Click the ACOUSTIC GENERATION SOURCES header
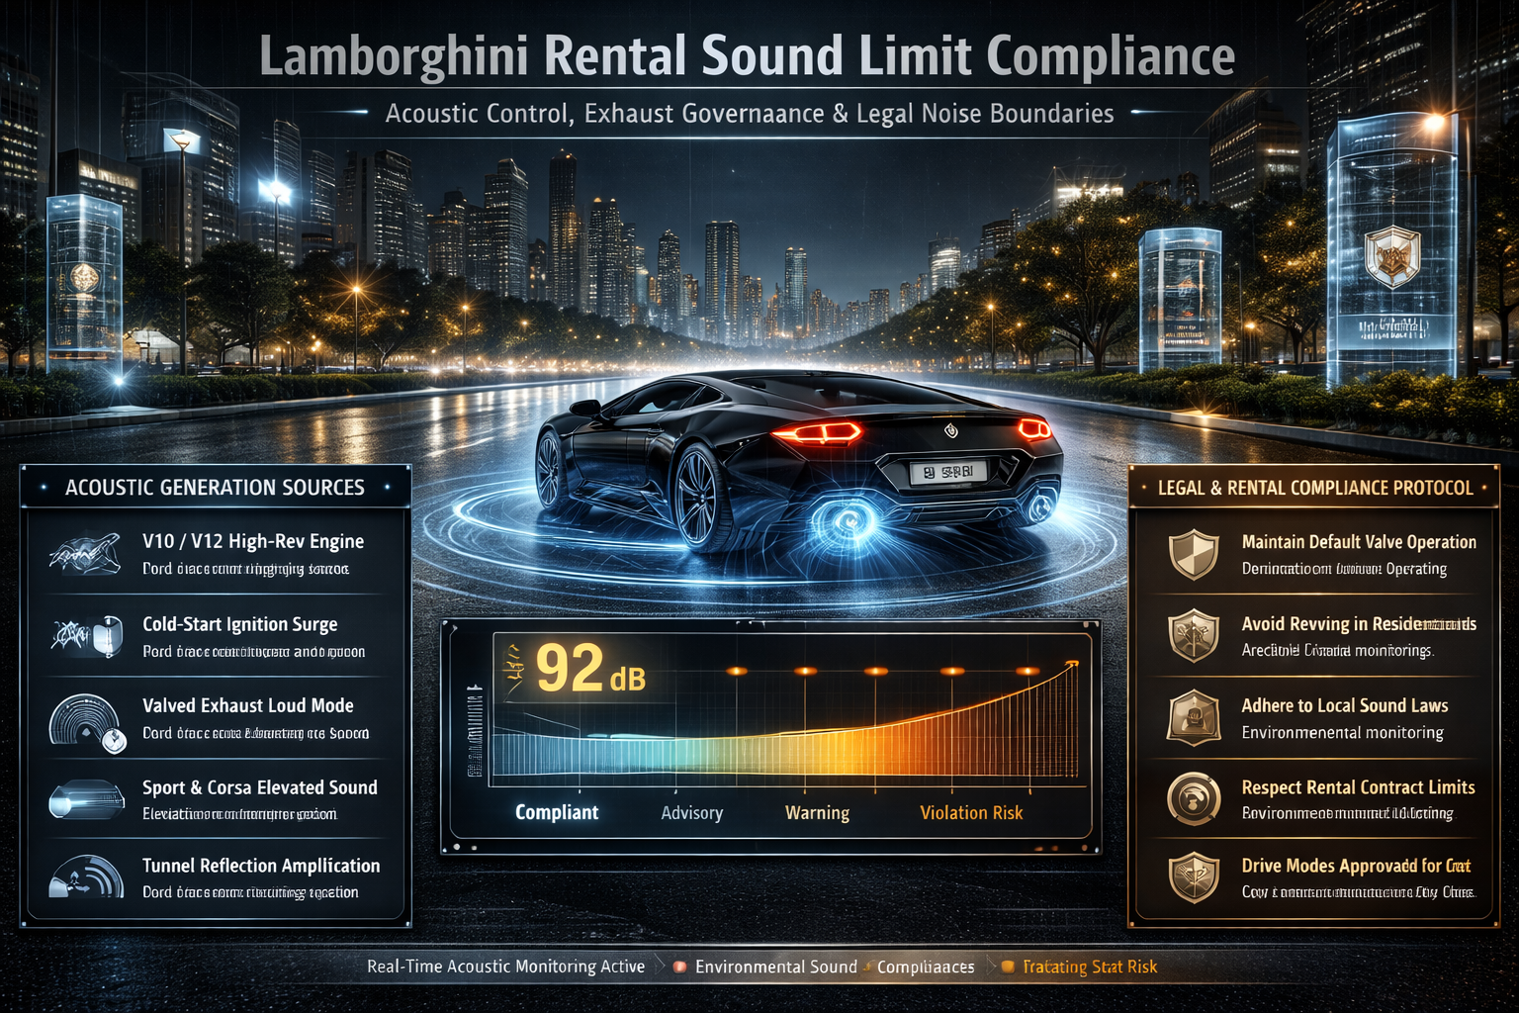This screenshot has width=1519, height=1013. (x=215, y=488)
